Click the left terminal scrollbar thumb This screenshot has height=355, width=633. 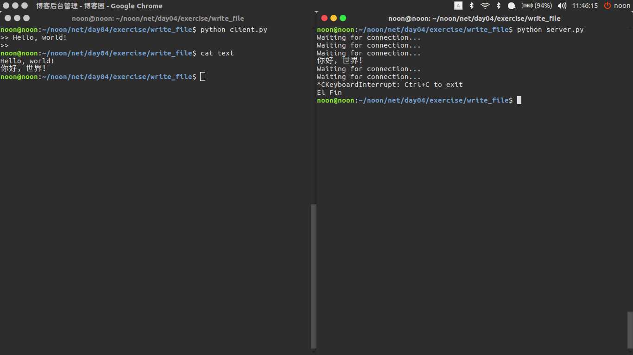click(314, 276)
